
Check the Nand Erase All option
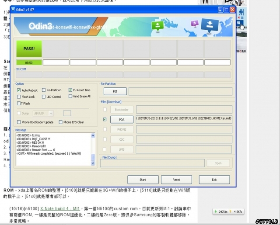tap(70, 96)
